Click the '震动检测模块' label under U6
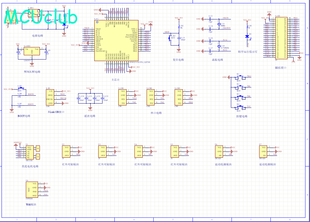 point(223,164)
